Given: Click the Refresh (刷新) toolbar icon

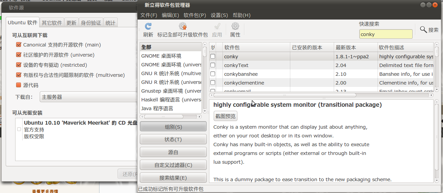Looking at the screenshot, I should [x=148, y=26].
